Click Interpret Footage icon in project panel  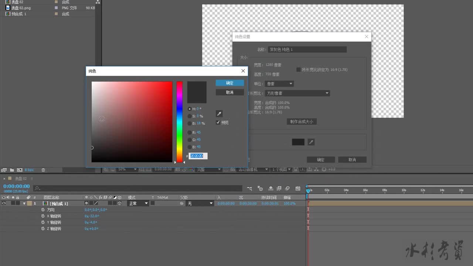coord(4,170)
